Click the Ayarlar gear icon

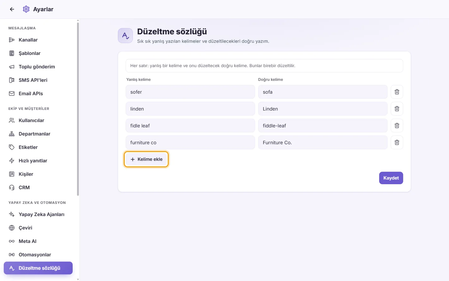pos(26,9)
